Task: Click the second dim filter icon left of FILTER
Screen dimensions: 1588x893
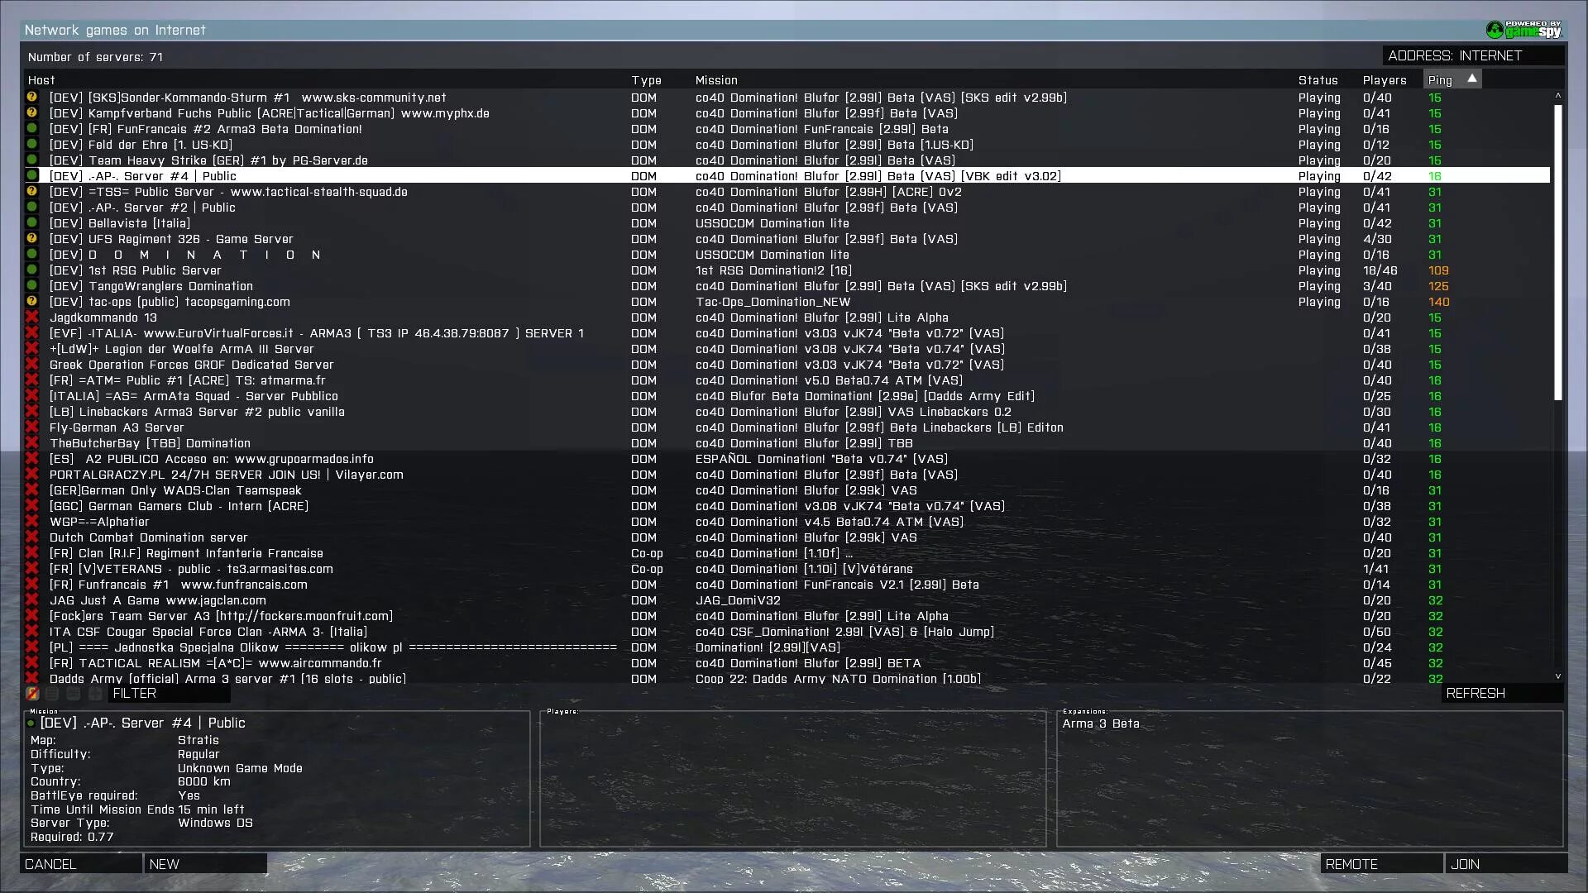Action: point(52,694)
